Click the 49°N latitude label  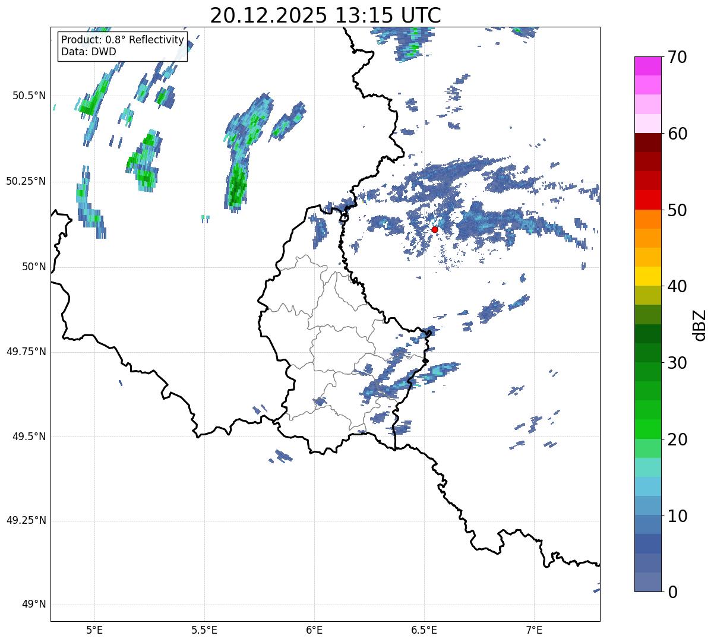coord(33,605)
